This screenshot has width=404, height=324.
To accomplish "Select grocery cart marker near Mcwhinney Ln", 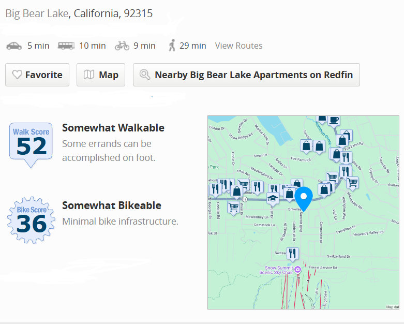I will [x=233, y=208].
